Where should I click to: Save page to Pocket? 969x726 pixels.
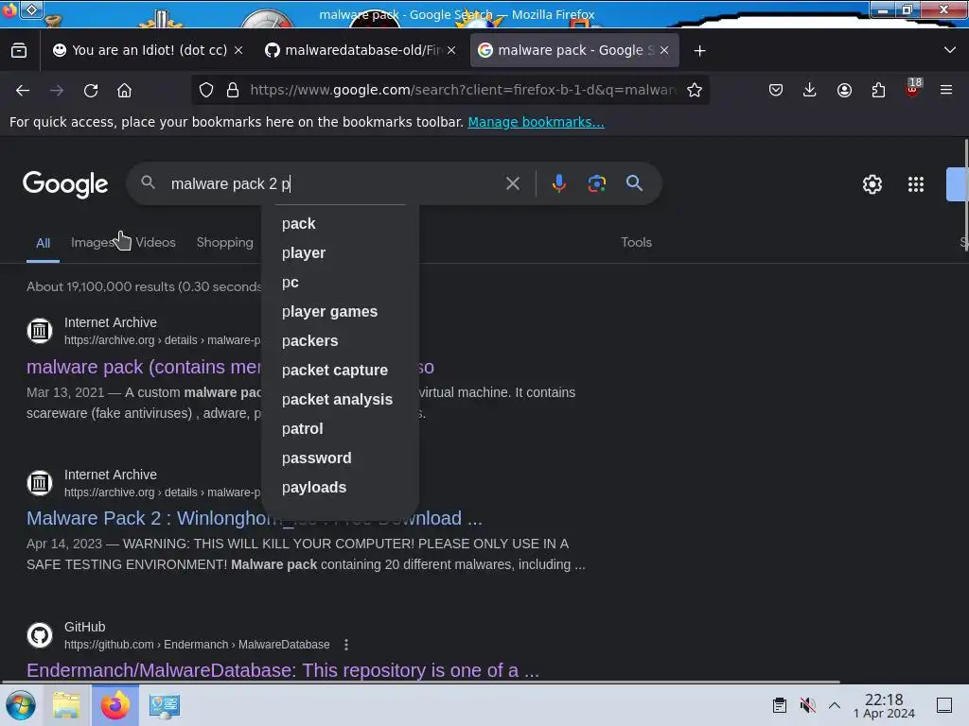coord(776,90)
